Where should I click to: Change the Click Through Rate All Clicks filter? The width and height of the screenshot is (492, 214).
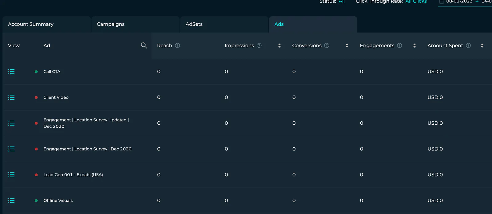416,2
